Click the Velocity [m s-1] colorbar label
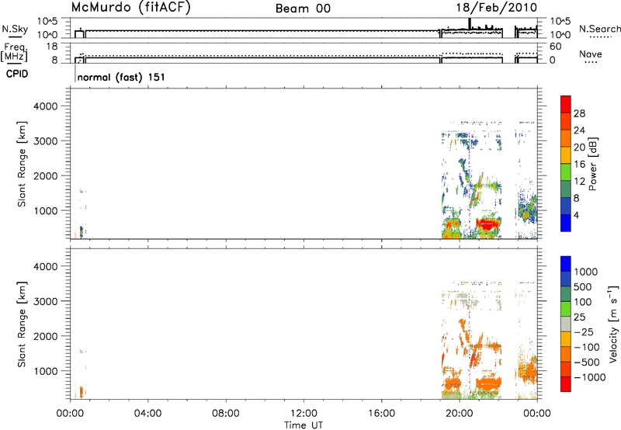 613,324
